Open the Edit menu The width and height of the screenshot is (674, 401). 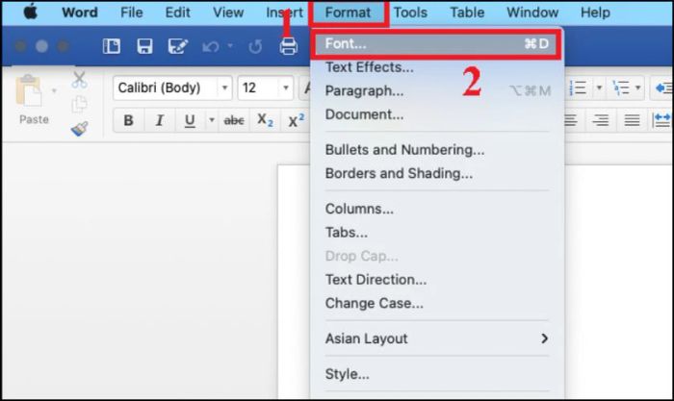(177, 13)
